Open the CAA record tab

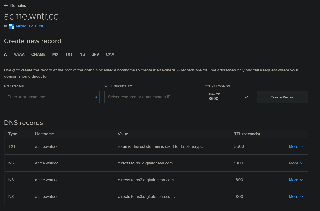[x=110, y=54]
